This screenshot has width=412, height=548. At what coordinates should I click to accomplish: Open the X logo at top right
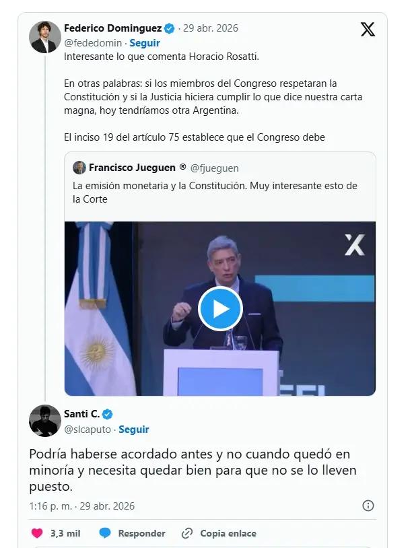pyautogui.click(x=368, y=29)
